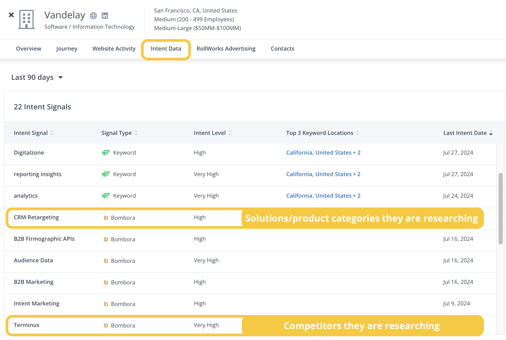The image size is (506, 340).
Task: Select the analytics intent signal
Action: pos(26,196)
